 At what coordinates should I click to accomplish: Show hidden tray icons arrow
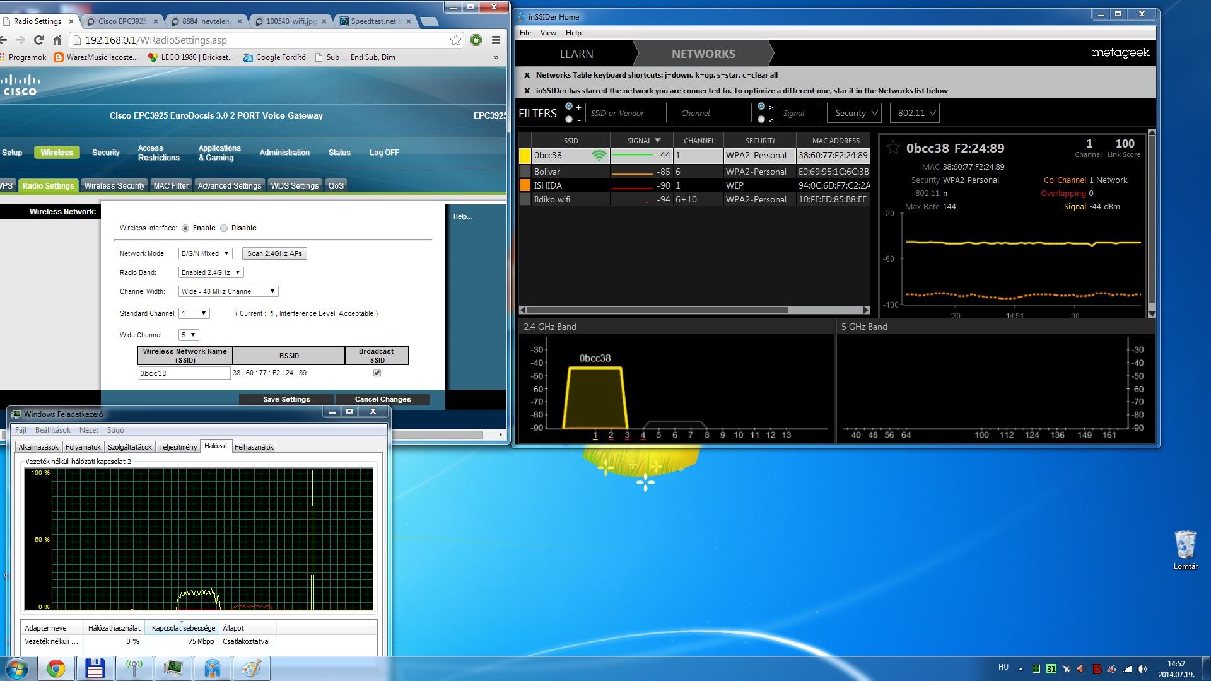[x=1021, y=669]
